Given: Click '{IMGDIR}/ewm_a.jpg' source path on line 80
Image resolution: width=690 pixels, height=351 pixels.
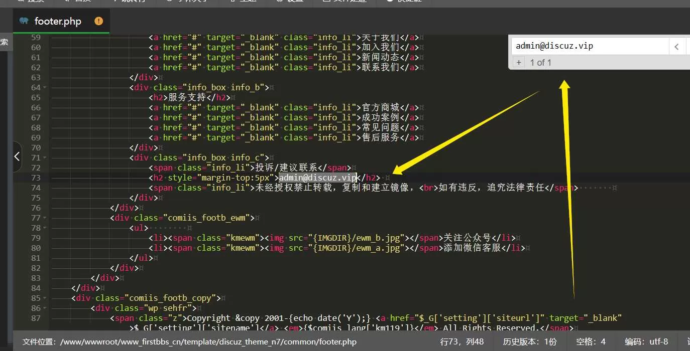Looking at the screenshot, I should click(357, 248).
